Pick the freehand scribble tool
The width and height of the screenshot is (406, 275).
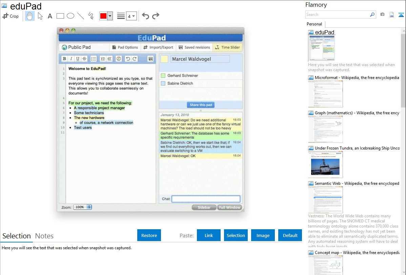91,16
